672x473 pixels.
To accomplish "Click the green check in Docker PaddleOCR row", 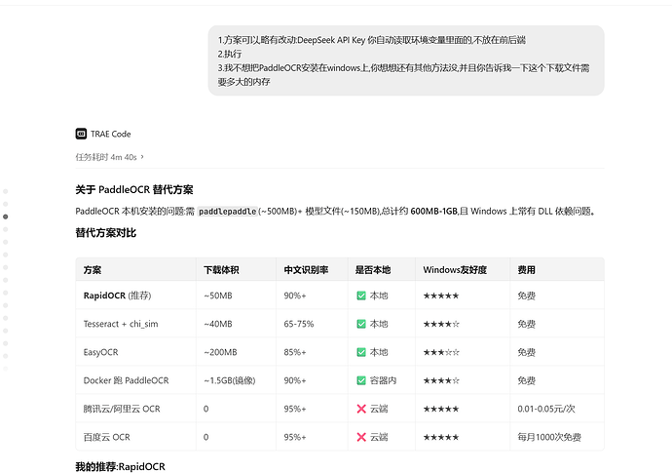I will click(x=361, y=380).
